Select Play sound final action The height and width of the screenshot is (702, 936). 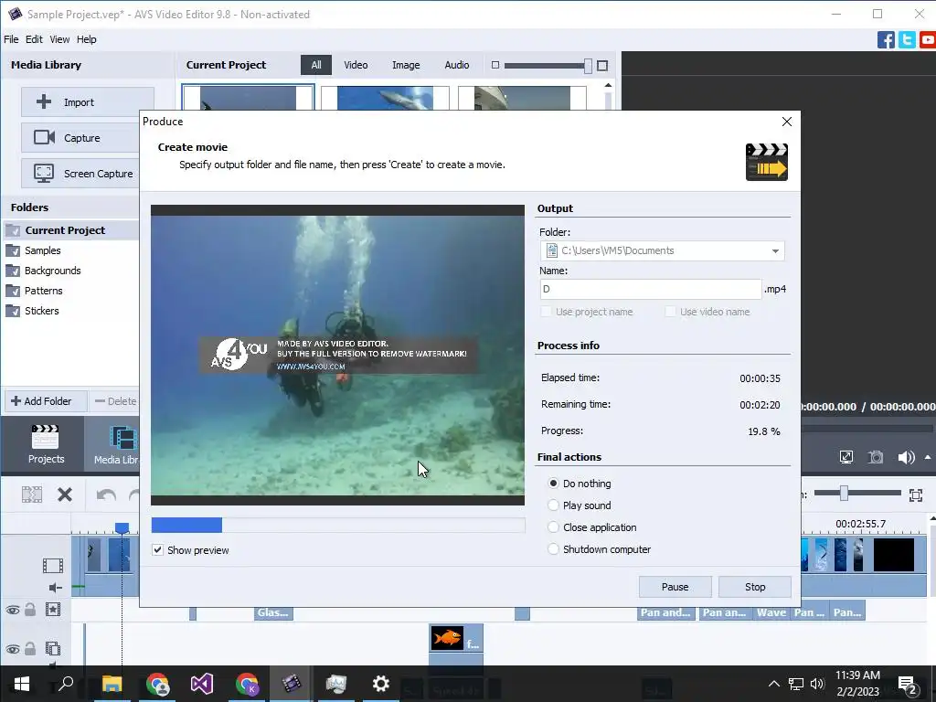tap(553, 505)
